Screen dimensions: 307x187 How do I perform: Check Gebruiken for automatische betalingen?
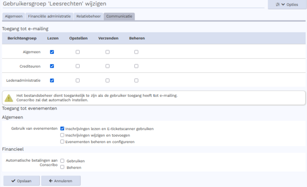[62, 161]
